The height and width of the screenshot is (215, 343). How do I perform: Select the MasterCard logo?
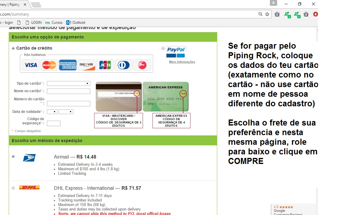tap(49, 65)
